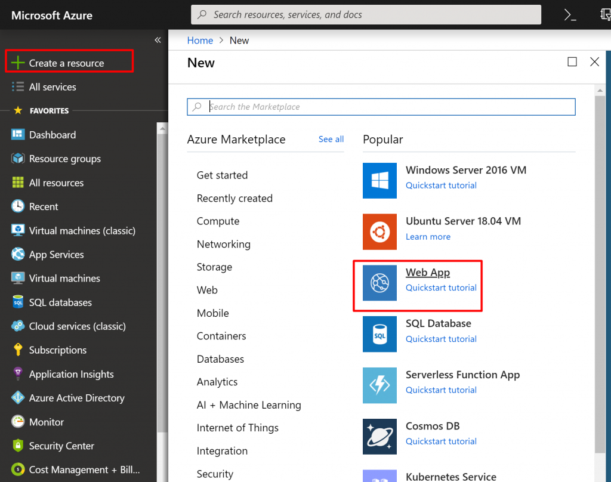This screenshot has height=482, width=611.
Task: Click the Search resources, services, and docs box
Action: pyautogui.click(x=366, y=15)
